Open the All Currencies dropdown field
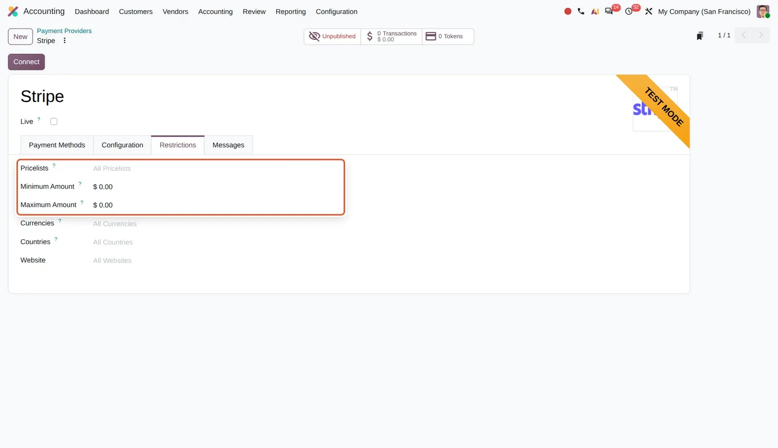This screenshot has width=778, height=448. (x=217, y=224)
